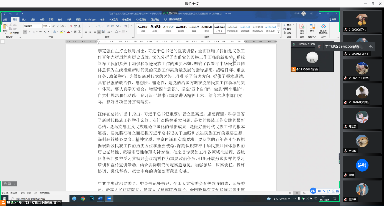
Task: Click the Share (共享) button
Action: tap(332, 20)
